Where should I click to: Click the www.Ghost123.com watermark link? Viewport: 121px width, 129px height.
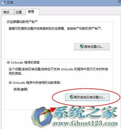pos(85,123)
